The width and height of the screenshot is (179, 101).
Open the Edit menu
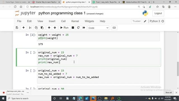(29, 21)
